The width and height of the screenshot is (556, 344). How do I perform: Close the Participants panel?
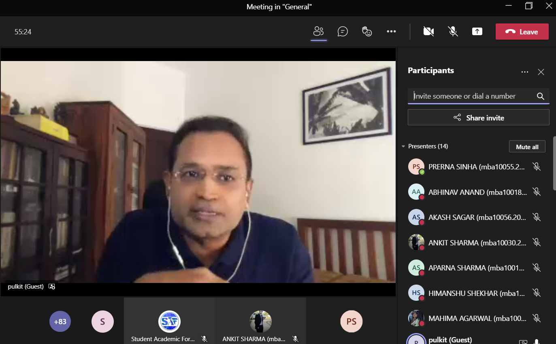[541, 72]
